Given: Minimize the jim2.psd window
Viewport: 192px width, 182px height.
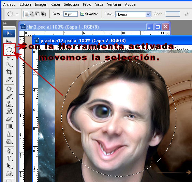Looking at the screenshot, I should [150, 27].
